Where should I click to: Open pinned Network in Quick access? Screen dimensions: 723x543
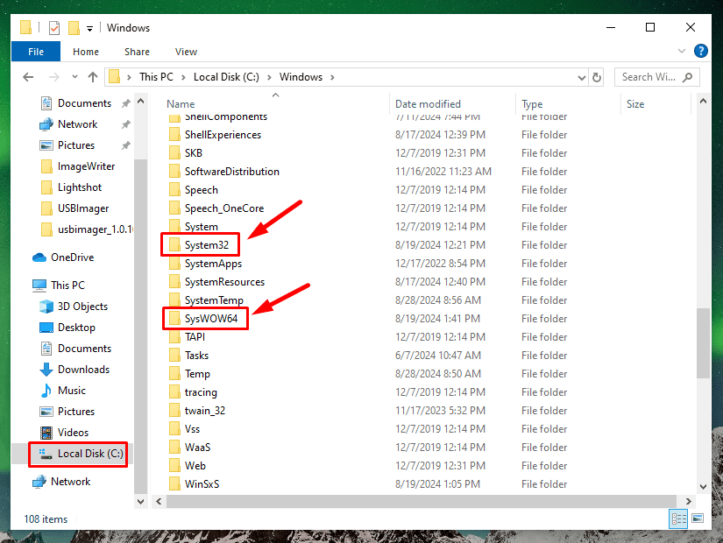(77, 124)
